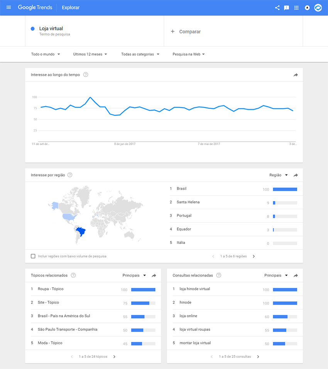Screen dimensions: 328x369
Task: Click the blue dot next to Loja virtual
Action: click(33, 29)
